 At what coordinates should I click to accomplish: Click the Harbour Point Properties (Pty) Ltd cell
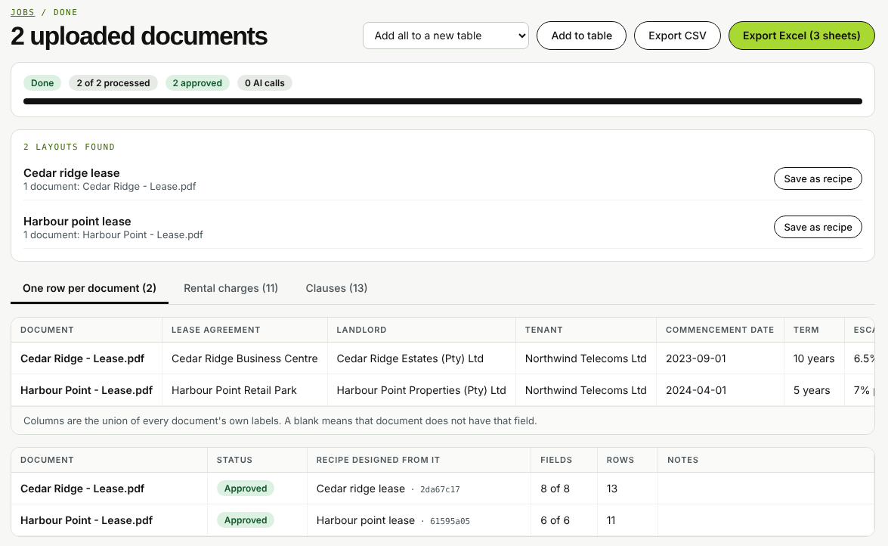[x=422, y=390]
